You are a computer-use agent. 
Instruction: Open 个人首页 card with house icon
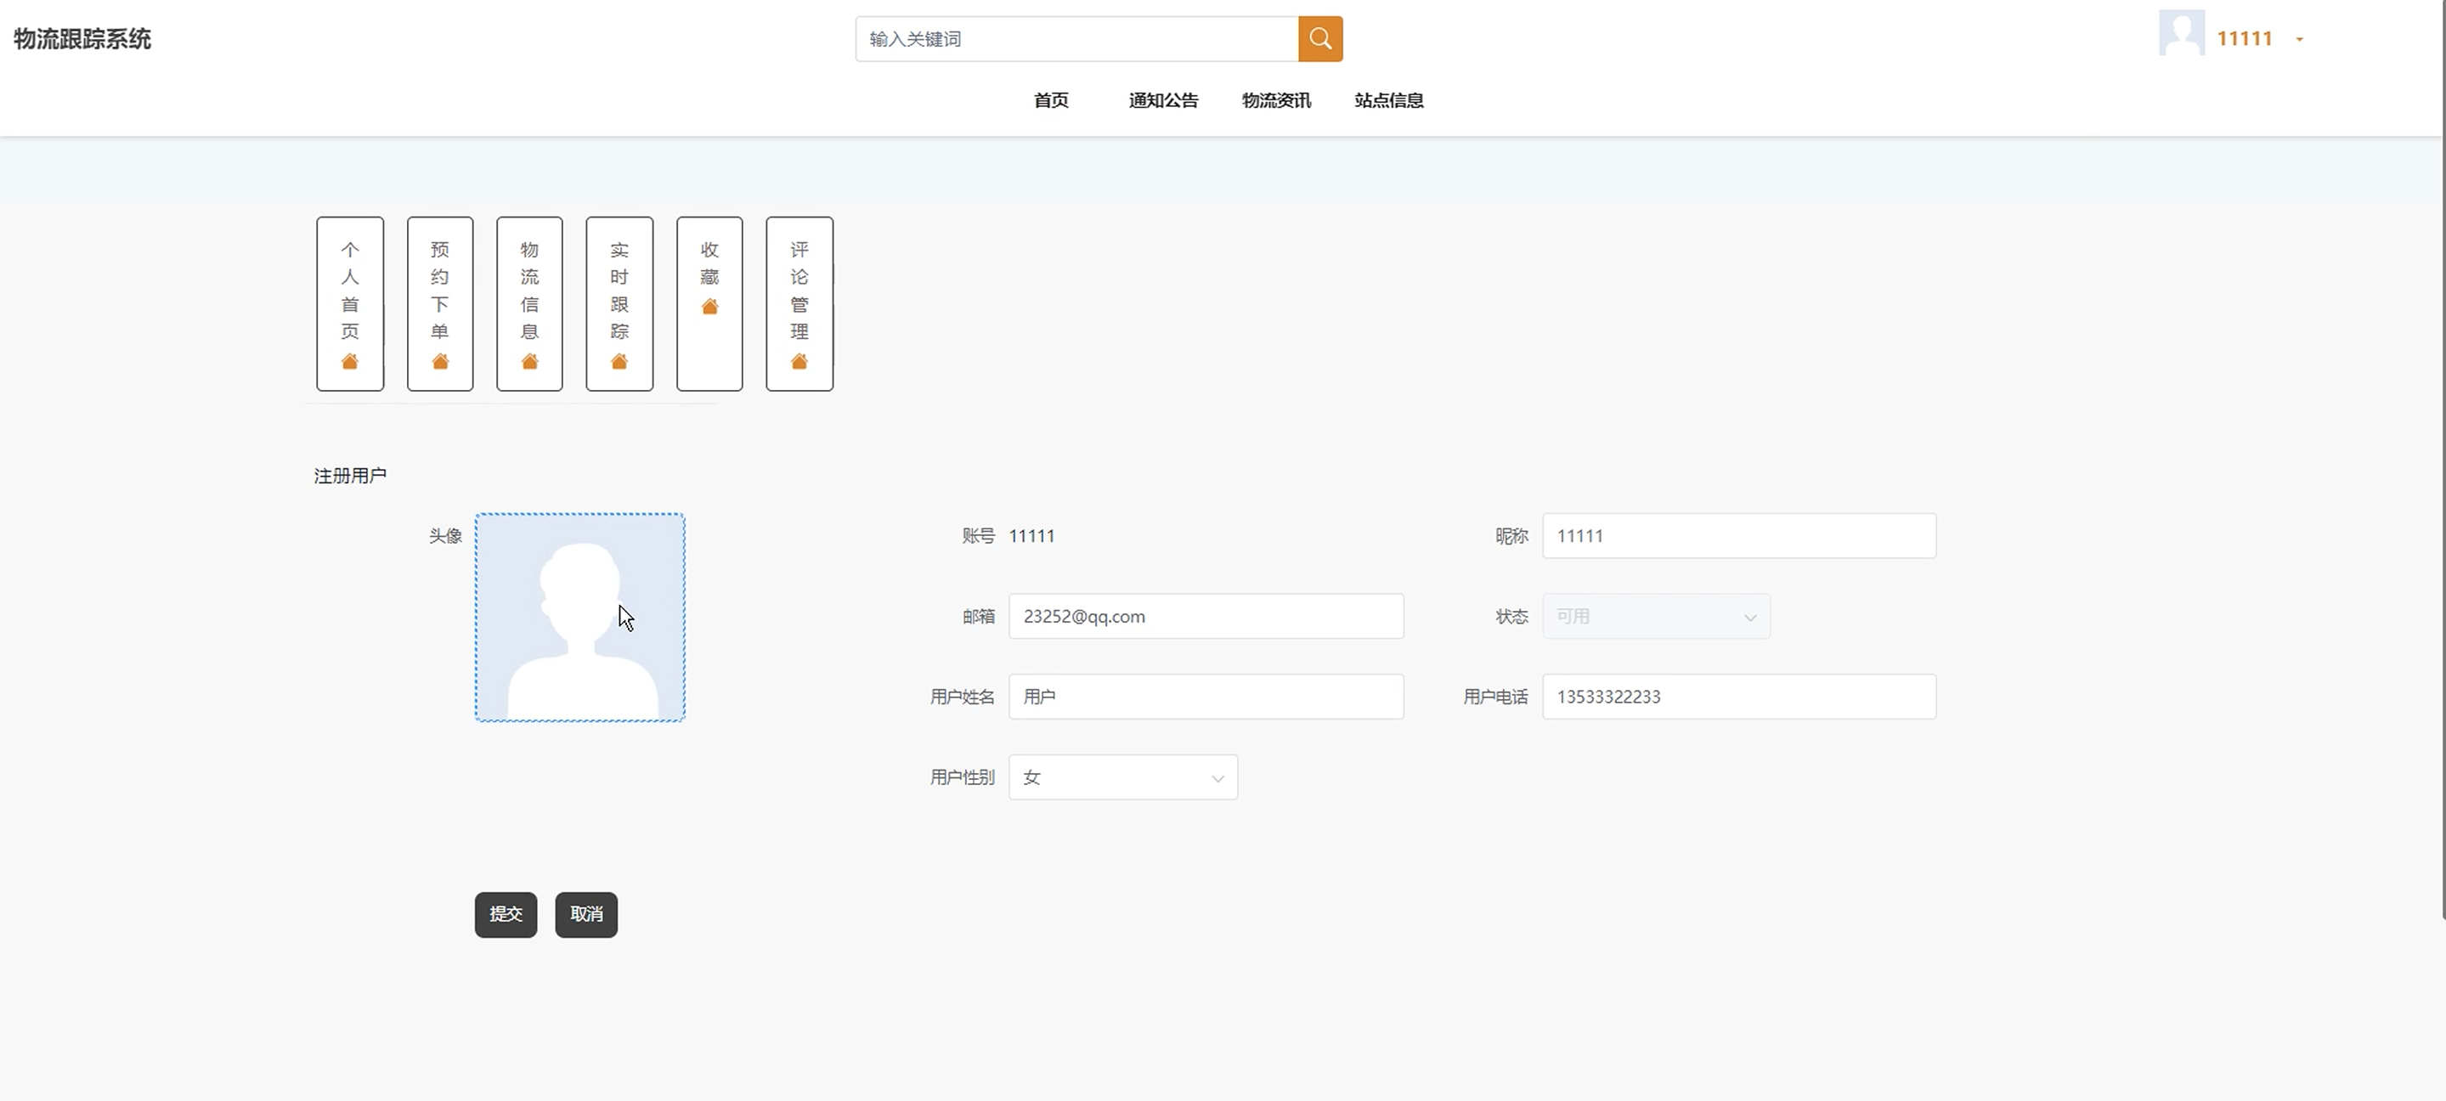coord(349,304)
